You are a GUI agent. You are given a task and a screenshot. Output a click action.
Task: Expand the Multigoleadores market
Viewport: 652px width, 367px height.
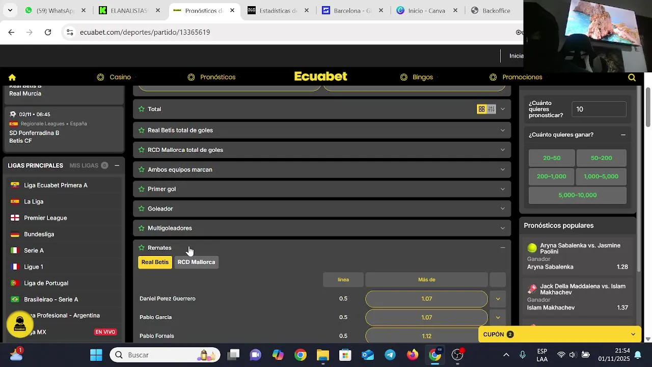(503, 228)
